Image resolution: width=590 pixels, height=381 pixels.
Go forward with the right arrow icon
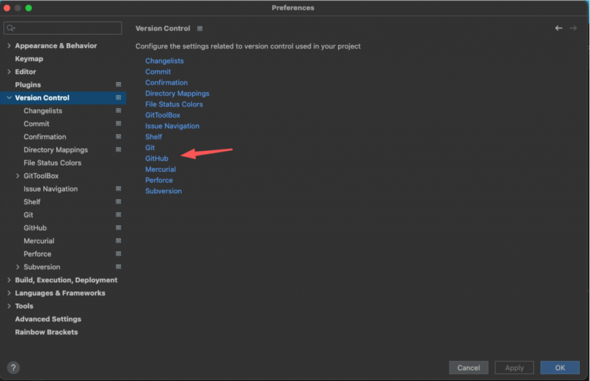(573, 28)
